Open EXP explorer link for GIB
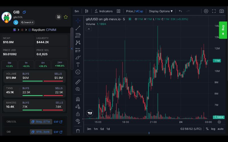 click(x=58, y=132)
